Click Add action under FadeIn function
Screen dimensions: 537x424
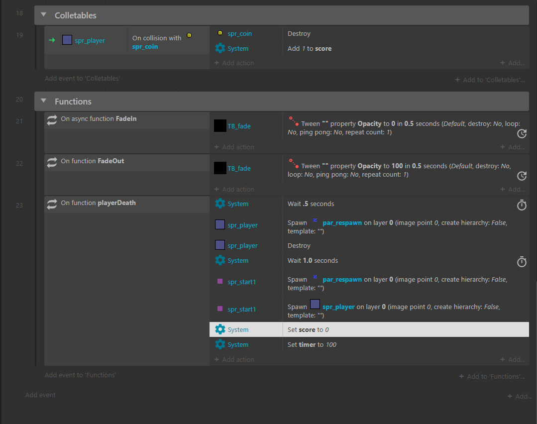tap(234, 147)
